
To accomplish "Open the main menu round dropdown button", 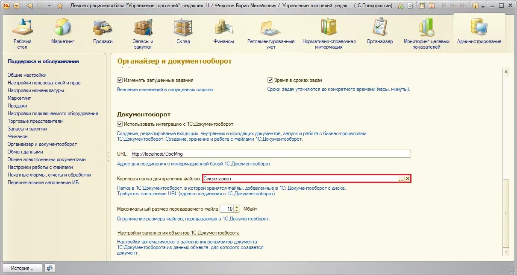I will (16, 6).
